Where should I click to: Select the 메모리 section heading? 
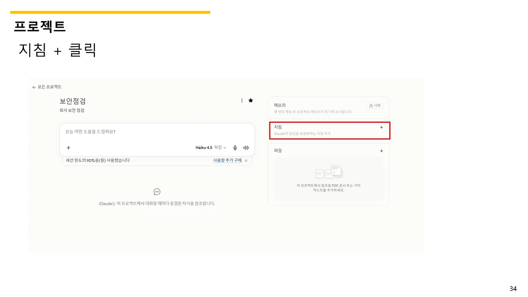(x=280, y=106)
